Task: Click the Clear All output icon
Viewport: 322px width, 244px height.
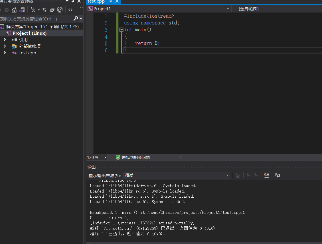Action: click(x=266, y=175)
